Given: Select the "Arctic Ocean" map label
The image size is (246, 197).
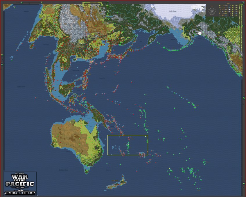Looking at the screenshot, I should click(173, 11).
